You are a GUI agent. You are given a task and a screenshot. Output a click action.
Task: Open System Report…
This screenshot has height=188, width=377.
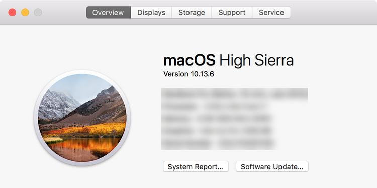coord(196,166)
